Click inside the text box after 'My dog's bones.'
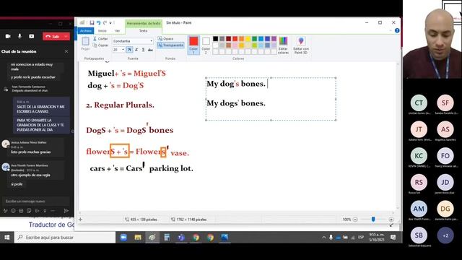 268,84
